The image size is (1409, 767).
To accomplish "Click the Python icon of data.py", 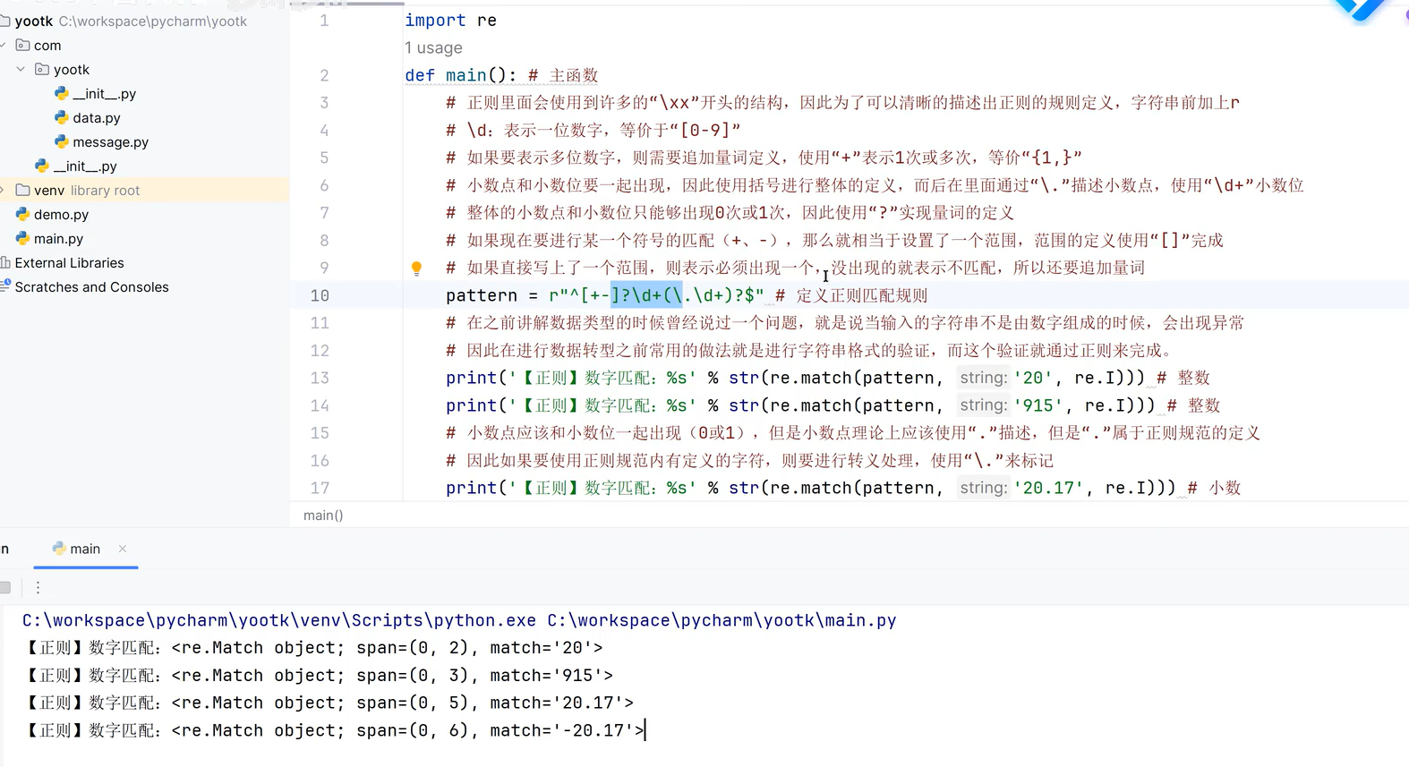I will (x=62, y=117).
